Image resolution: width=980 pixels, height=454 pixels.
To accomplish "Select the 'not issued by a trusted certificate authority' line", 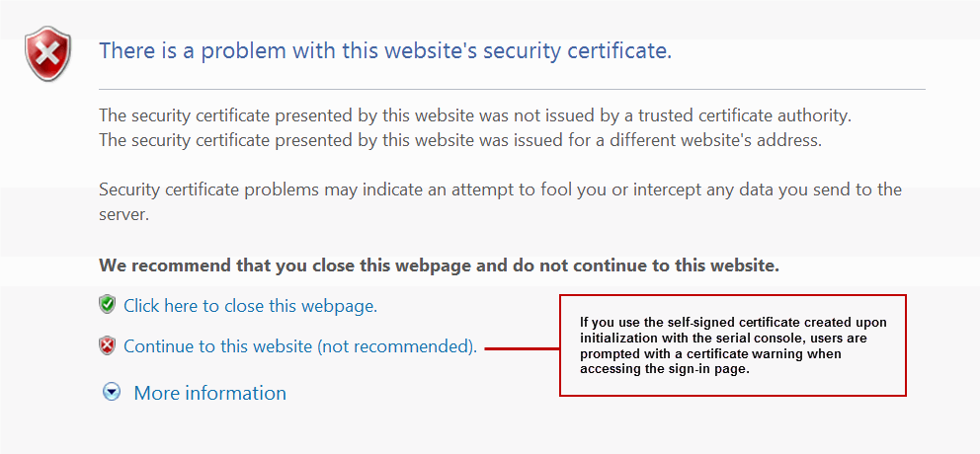I will point(475,115).
